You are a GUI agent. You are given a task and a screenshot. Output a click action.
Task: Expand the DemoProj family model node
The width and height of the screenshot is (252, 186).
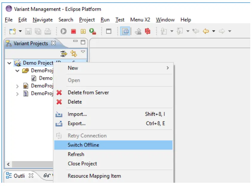pos(17,94)
